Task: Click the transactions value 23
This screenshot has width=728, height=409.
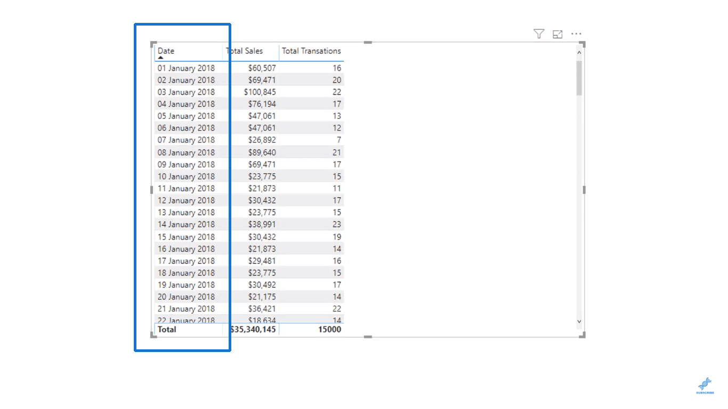Action: (x=337, y=224)
